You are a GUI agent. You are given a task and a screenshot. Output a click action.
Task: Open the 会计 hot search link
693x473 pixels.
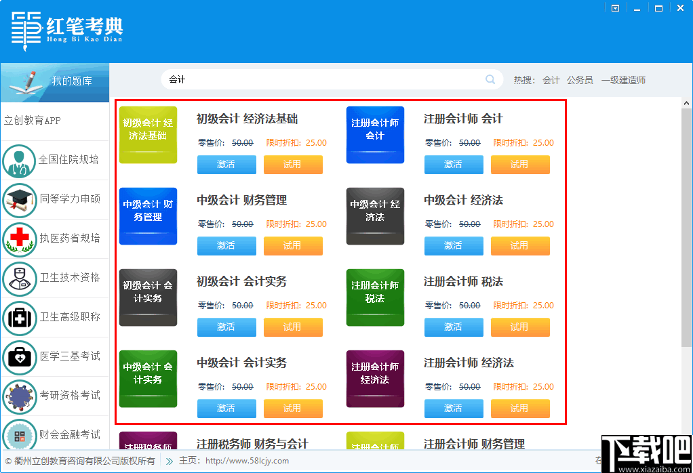click(551, 79)
